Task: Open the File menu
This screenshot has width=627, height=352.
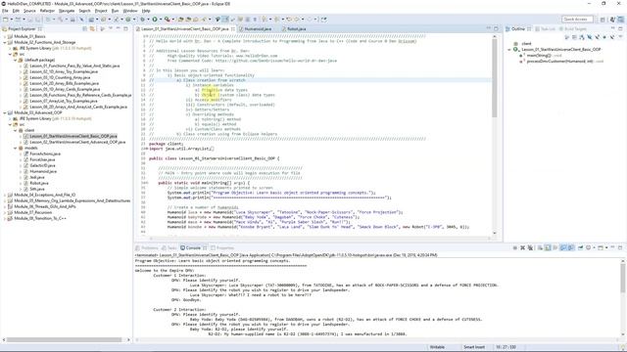Action: click(x=5, y=11)
